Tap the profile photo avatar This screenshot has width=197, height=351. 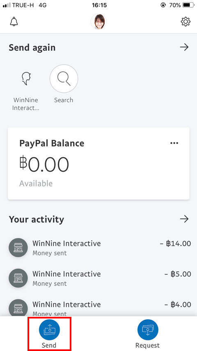[98, 22]
